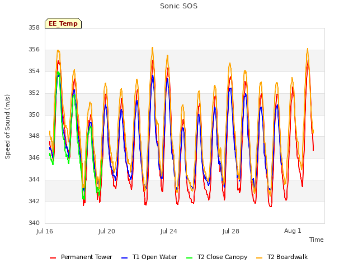Toggle Permanent Tower legend entry
Screen dimensions: 358x268
(x=81, y=257)
